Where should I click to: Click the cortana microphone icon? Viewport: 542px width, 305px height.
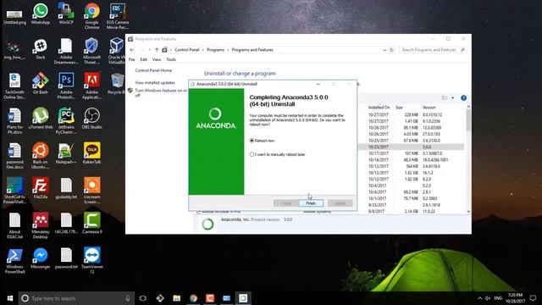tap(128, 298)
